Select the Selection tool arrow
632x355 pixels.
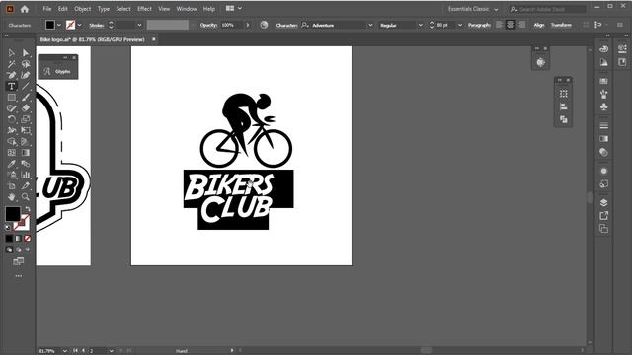(11, 53)
